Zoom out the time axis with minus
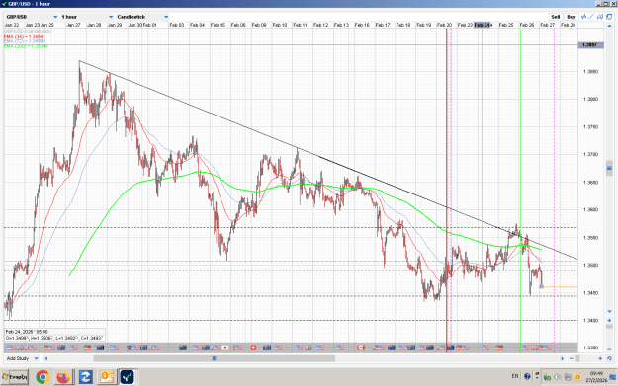This screenshot has width=618, height=386. click(x=572, y=358)
